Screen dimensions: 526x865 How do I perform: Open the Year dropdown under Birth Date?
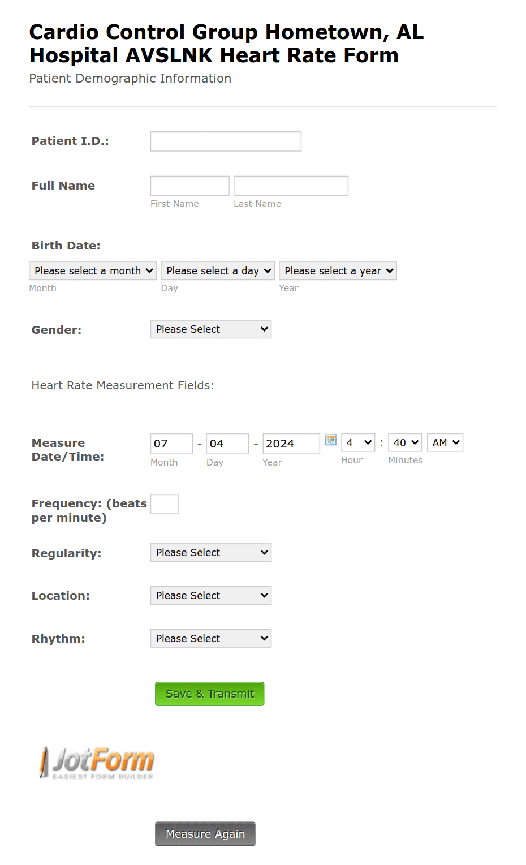pos(338,270)
